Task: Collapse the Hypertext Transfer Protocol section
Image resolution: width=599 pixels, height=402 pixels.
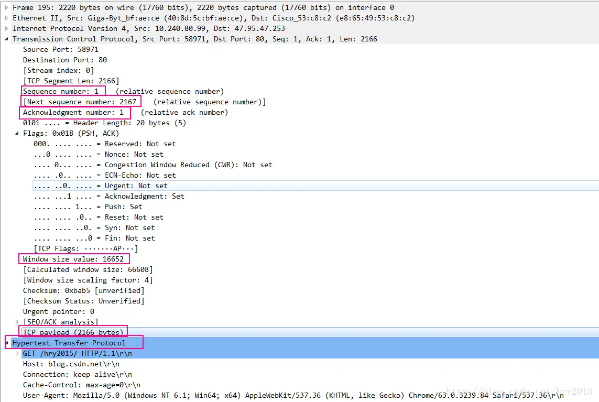Action: click(6, 343)
